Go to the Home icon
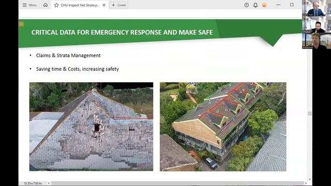This screenshot has height=186, width=331. point(46,5)
